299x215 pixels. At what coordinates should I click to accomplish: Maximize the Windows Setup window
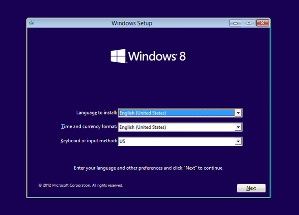[x=249, y=23]
